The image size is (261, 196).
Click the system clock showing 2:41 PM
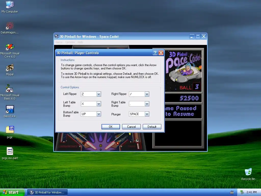[x=251, y=192]
